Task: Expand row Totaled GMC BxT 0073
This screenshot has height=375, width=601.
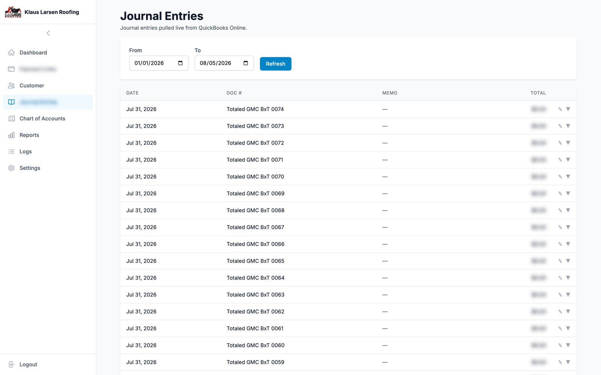Action: tap(568, 126)
